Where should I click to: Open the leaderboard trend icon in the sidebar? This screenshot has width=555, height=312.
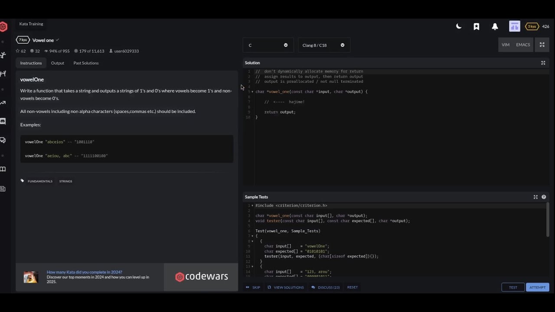click(3, 103)
